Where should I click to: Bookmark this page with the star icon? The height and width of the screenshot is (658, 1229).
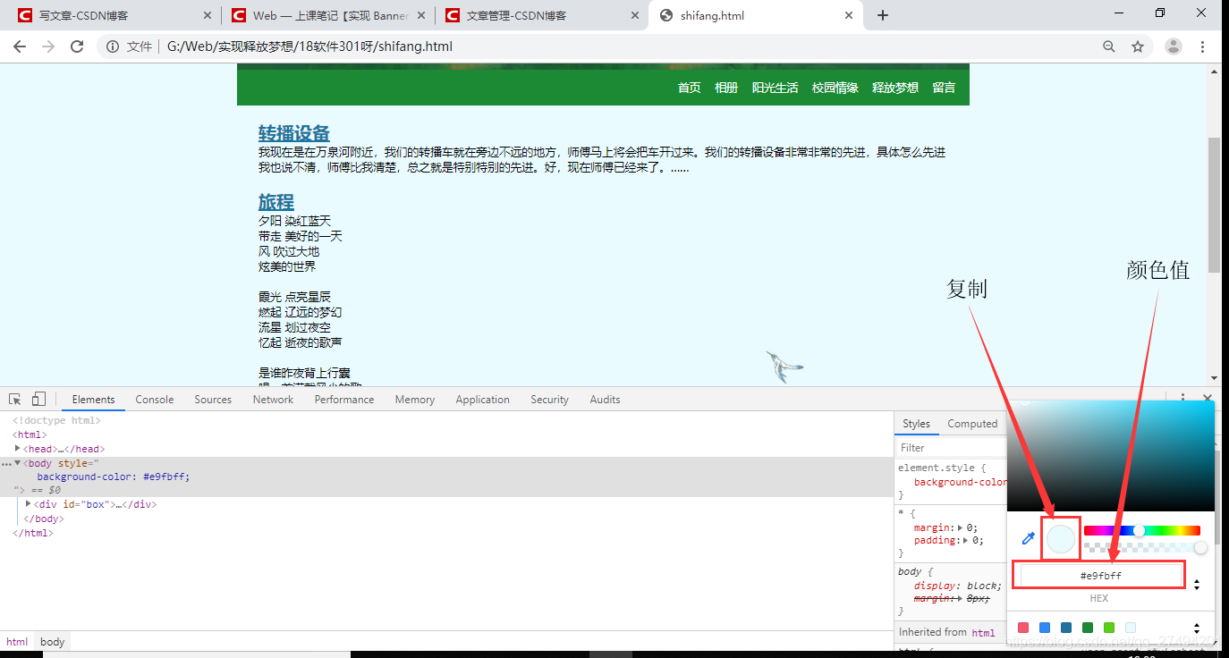tap(1138, 46)
